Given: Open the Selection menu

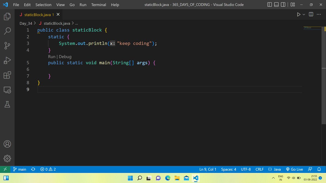Looking at the screenshot, I should pos(43,5).
